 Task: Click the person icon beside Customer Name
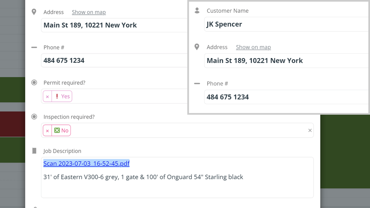point(197,11)
